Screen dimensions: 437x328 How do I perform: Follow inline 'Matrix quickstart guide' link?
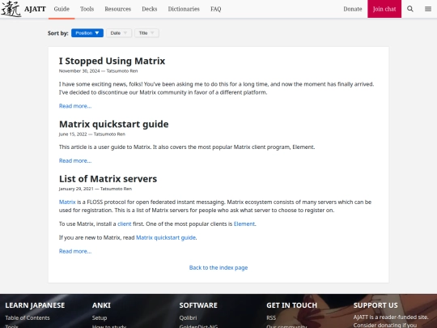(x=166, y=237)
